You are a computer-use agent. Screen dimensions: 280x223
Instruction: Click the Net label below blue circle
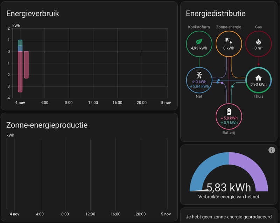[x=199, y=96]
